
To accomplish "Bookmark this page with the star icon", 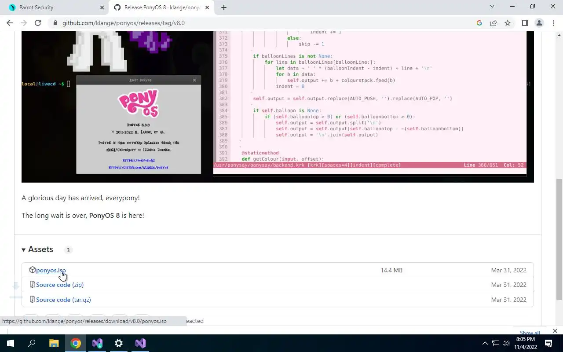I will click(508, 23).
